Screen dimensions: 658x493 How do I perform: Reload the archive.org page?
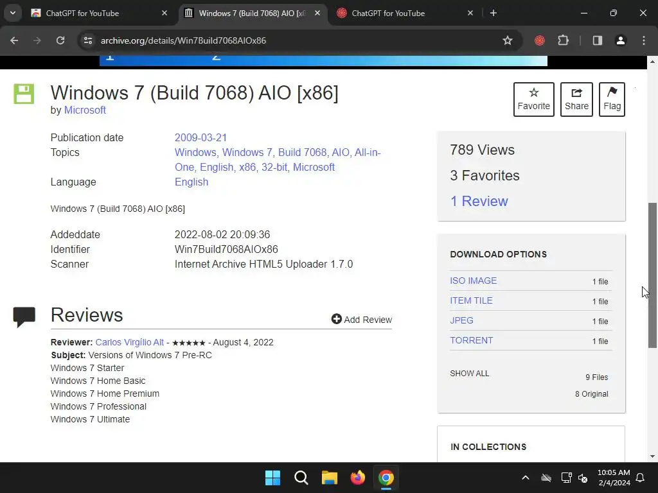coord(60,40)
